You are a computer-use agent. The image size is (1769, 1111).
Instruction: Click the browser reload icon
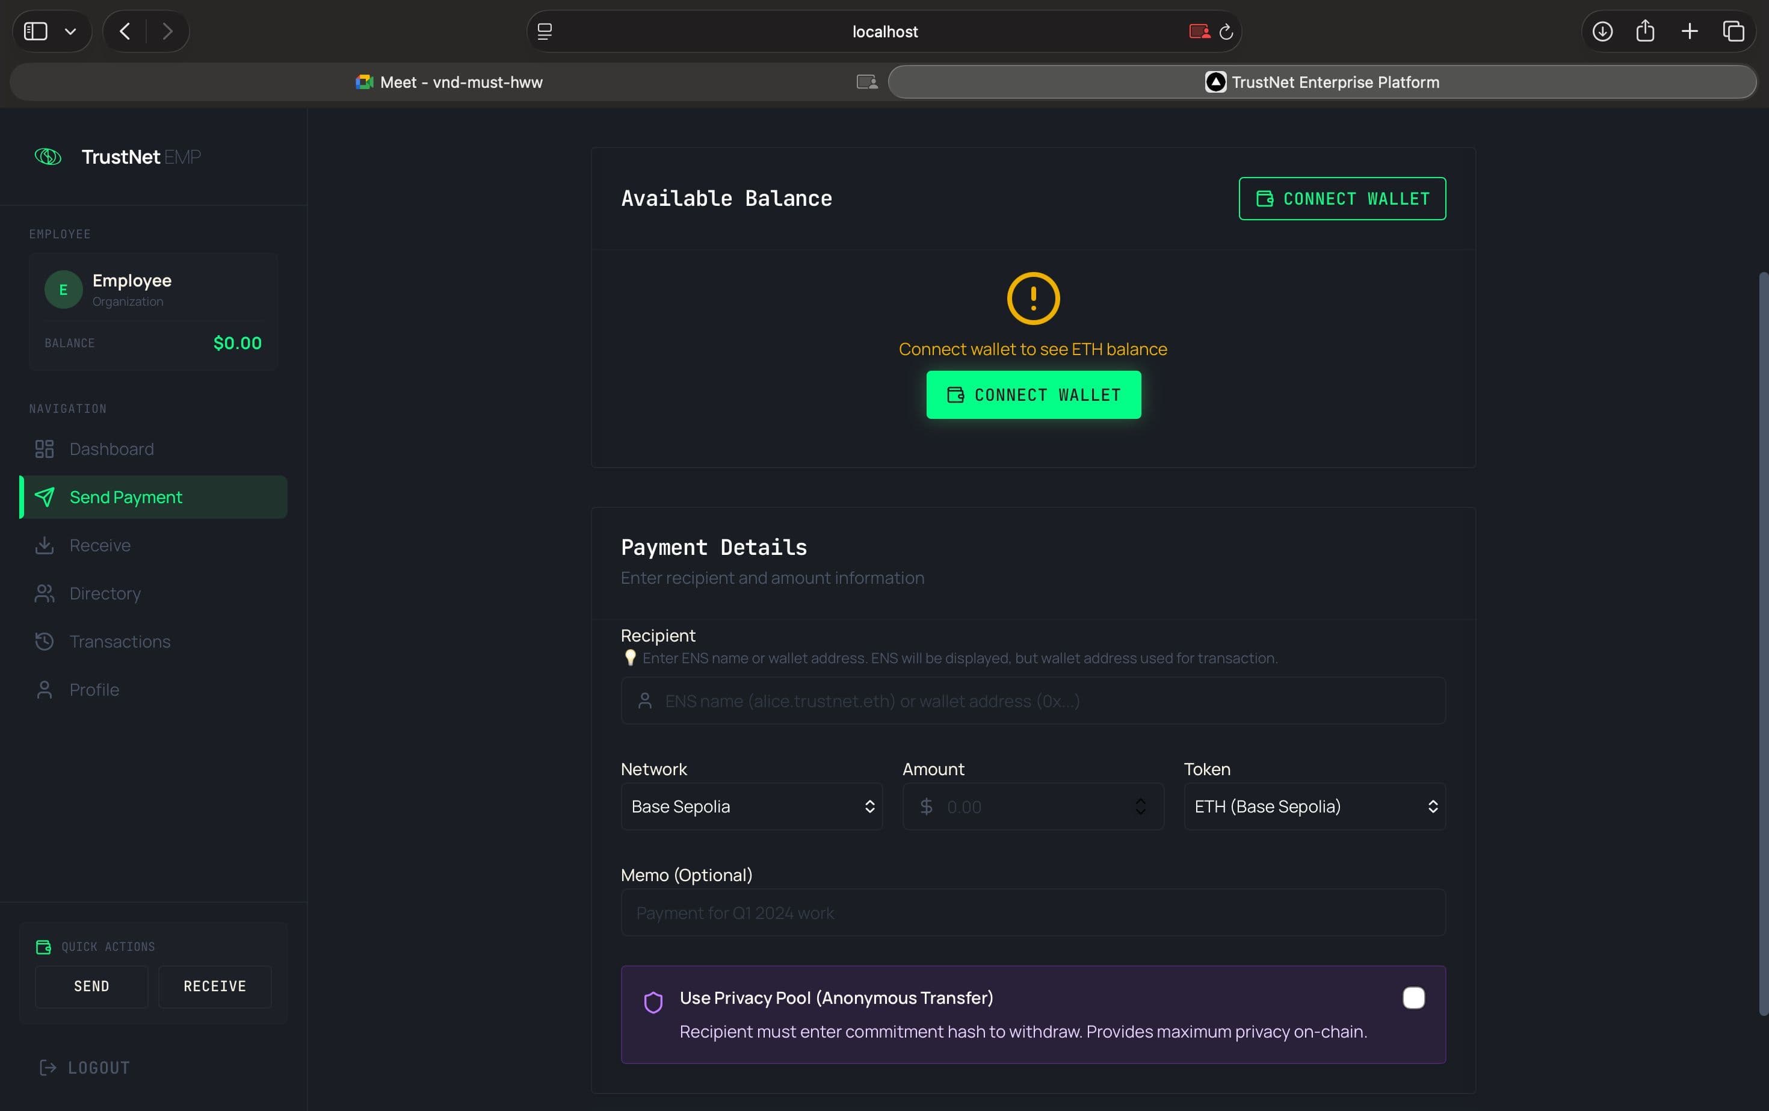pyautogui.click(x=1226, y=31)
